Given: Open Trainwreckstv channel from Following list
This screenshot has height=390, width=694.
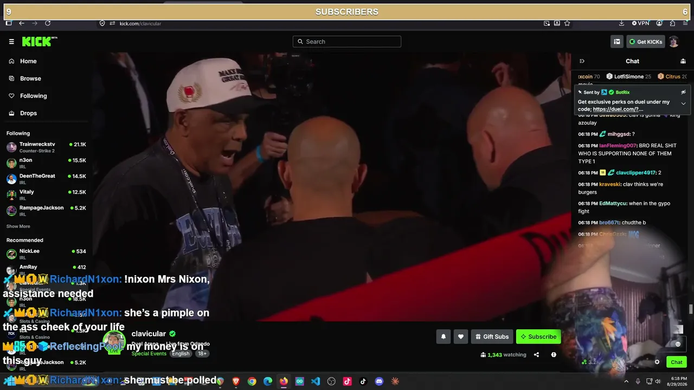Looking at the screenshot, I should coord(46,147).
